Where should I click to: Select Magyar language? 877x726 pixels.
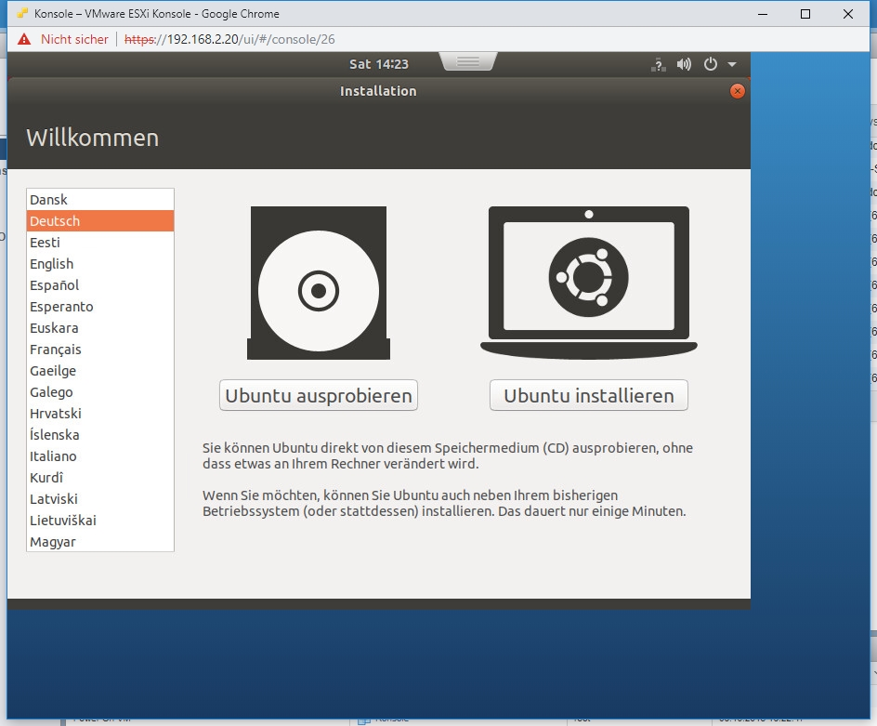pyautogui.click(x=100, y=541)
